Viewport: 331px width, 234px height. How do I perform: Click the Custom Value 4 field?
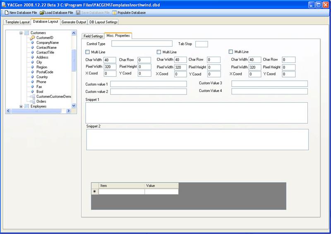tap(270, 91)
